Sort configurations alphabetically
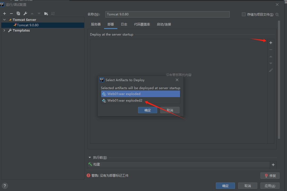 pos(53,14)
